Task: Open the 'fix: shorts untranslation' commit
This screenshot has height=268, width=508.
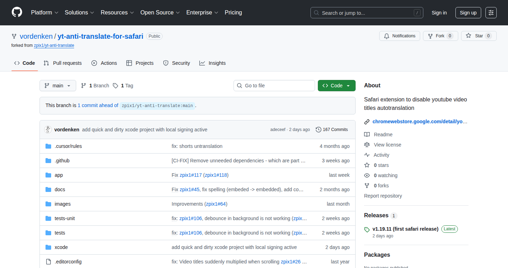Action: click(x=197, y=146)
